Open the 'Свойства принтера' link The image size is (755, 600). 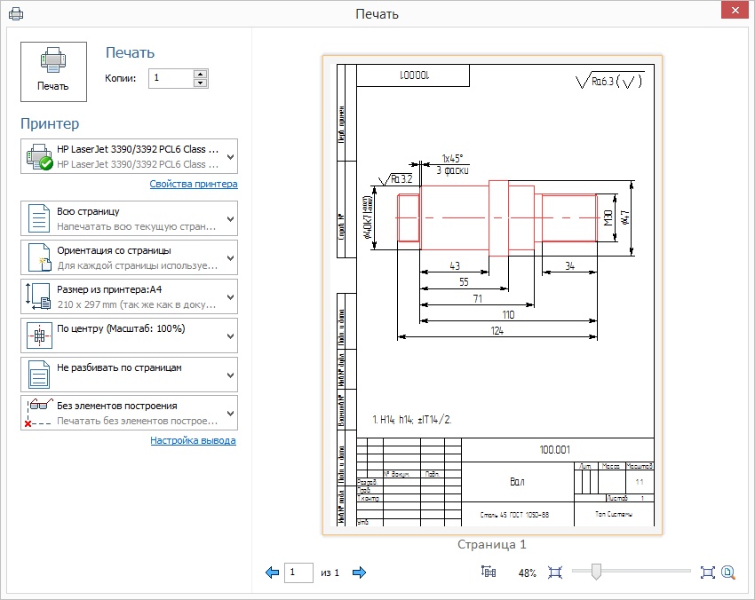pos(193,185)
